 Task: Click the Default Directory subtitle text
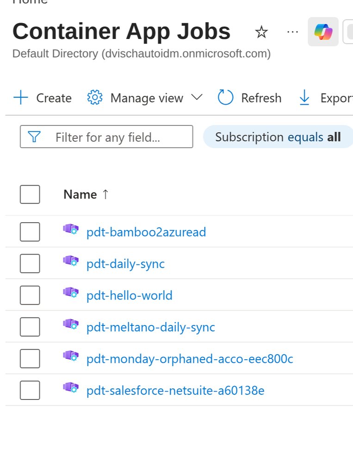tap(142, 54)
